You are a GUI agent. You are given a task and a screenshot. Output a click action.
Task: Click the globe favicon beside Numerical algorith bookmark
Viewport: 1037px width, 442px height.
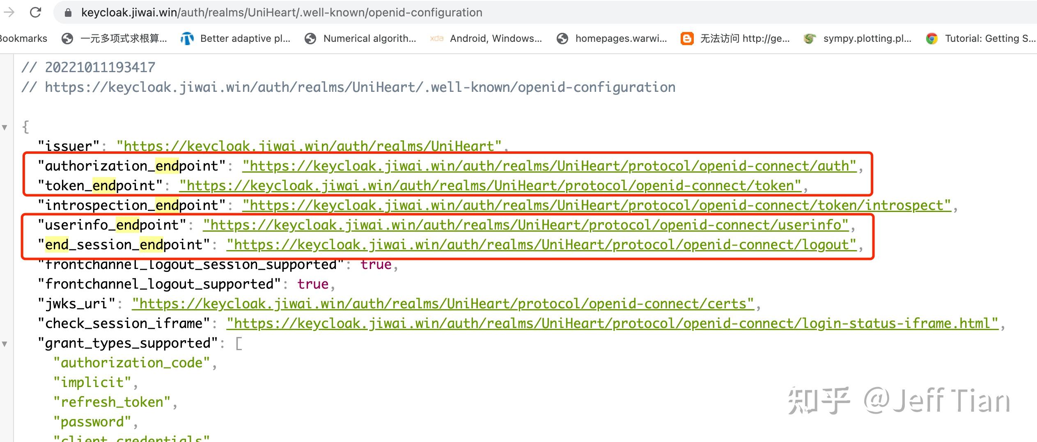click(x=310, y=38)
